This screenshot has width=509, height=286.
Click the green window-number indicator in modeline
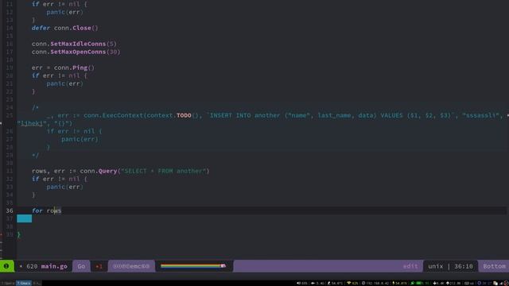[x=7, y=266]
